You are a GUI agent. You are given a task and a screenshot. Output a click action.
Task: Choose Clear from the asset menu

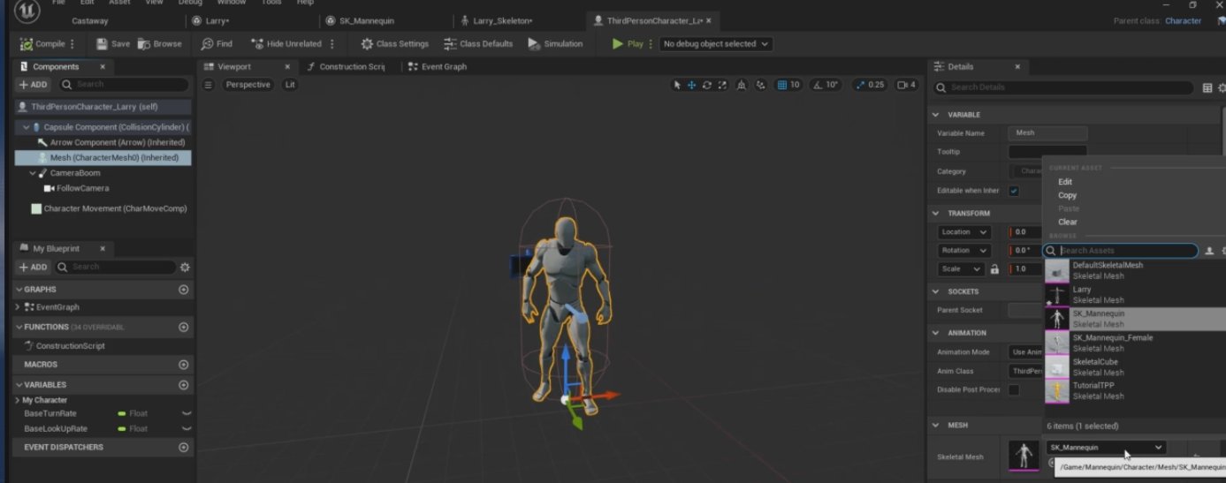(x=1068, y=223)
